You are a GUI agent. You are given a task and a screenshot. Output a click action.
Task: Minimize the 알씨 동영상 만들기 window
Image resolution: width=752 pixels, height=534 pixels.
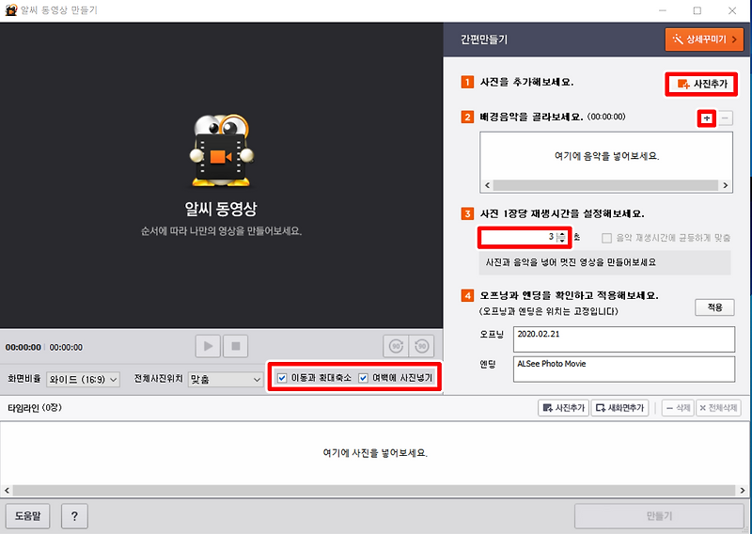tap(663, 10)
